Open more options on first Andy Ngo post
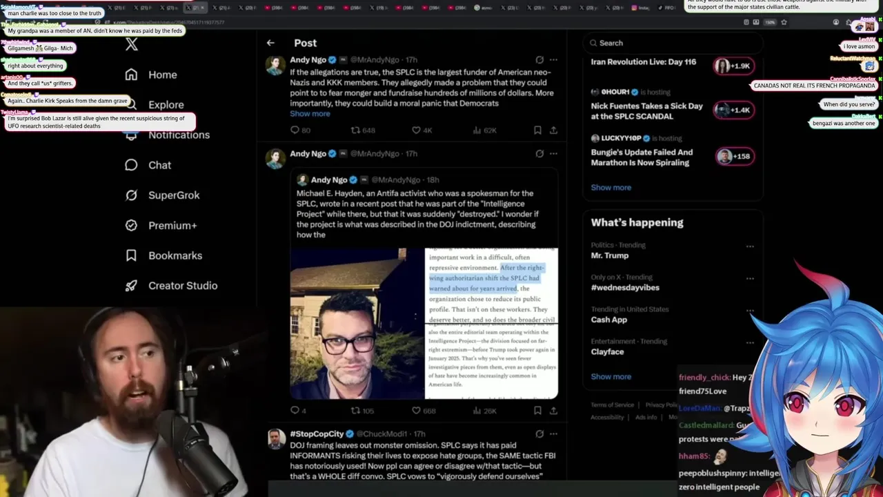This screenshot has height=497, width=883. (x=553, y=60)
